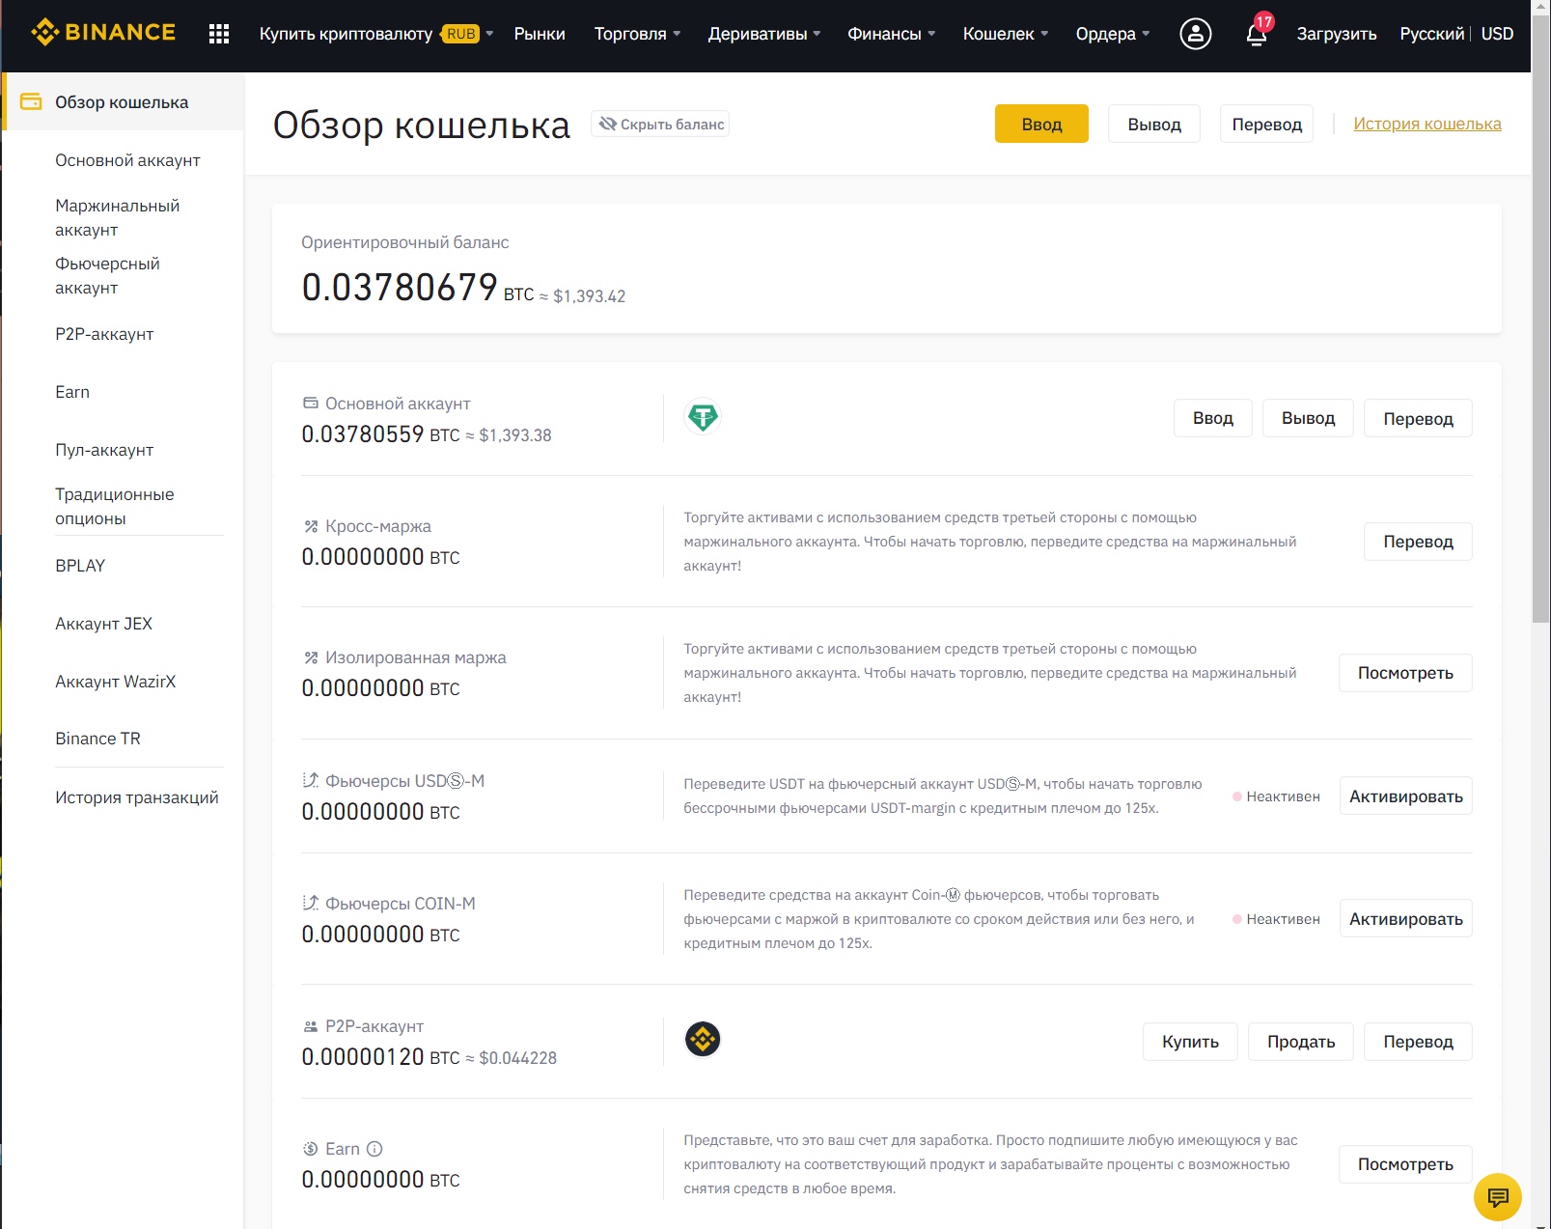This screenshot has width=1551, height=1229.
Task: Open BPLAY in sidebar
Action: click(80, 566)
